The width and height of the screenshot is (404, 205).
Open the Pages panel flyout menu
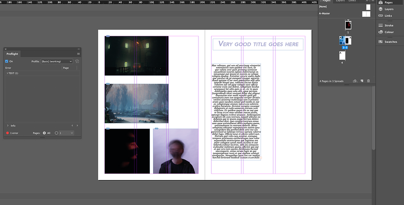[373, 1]
